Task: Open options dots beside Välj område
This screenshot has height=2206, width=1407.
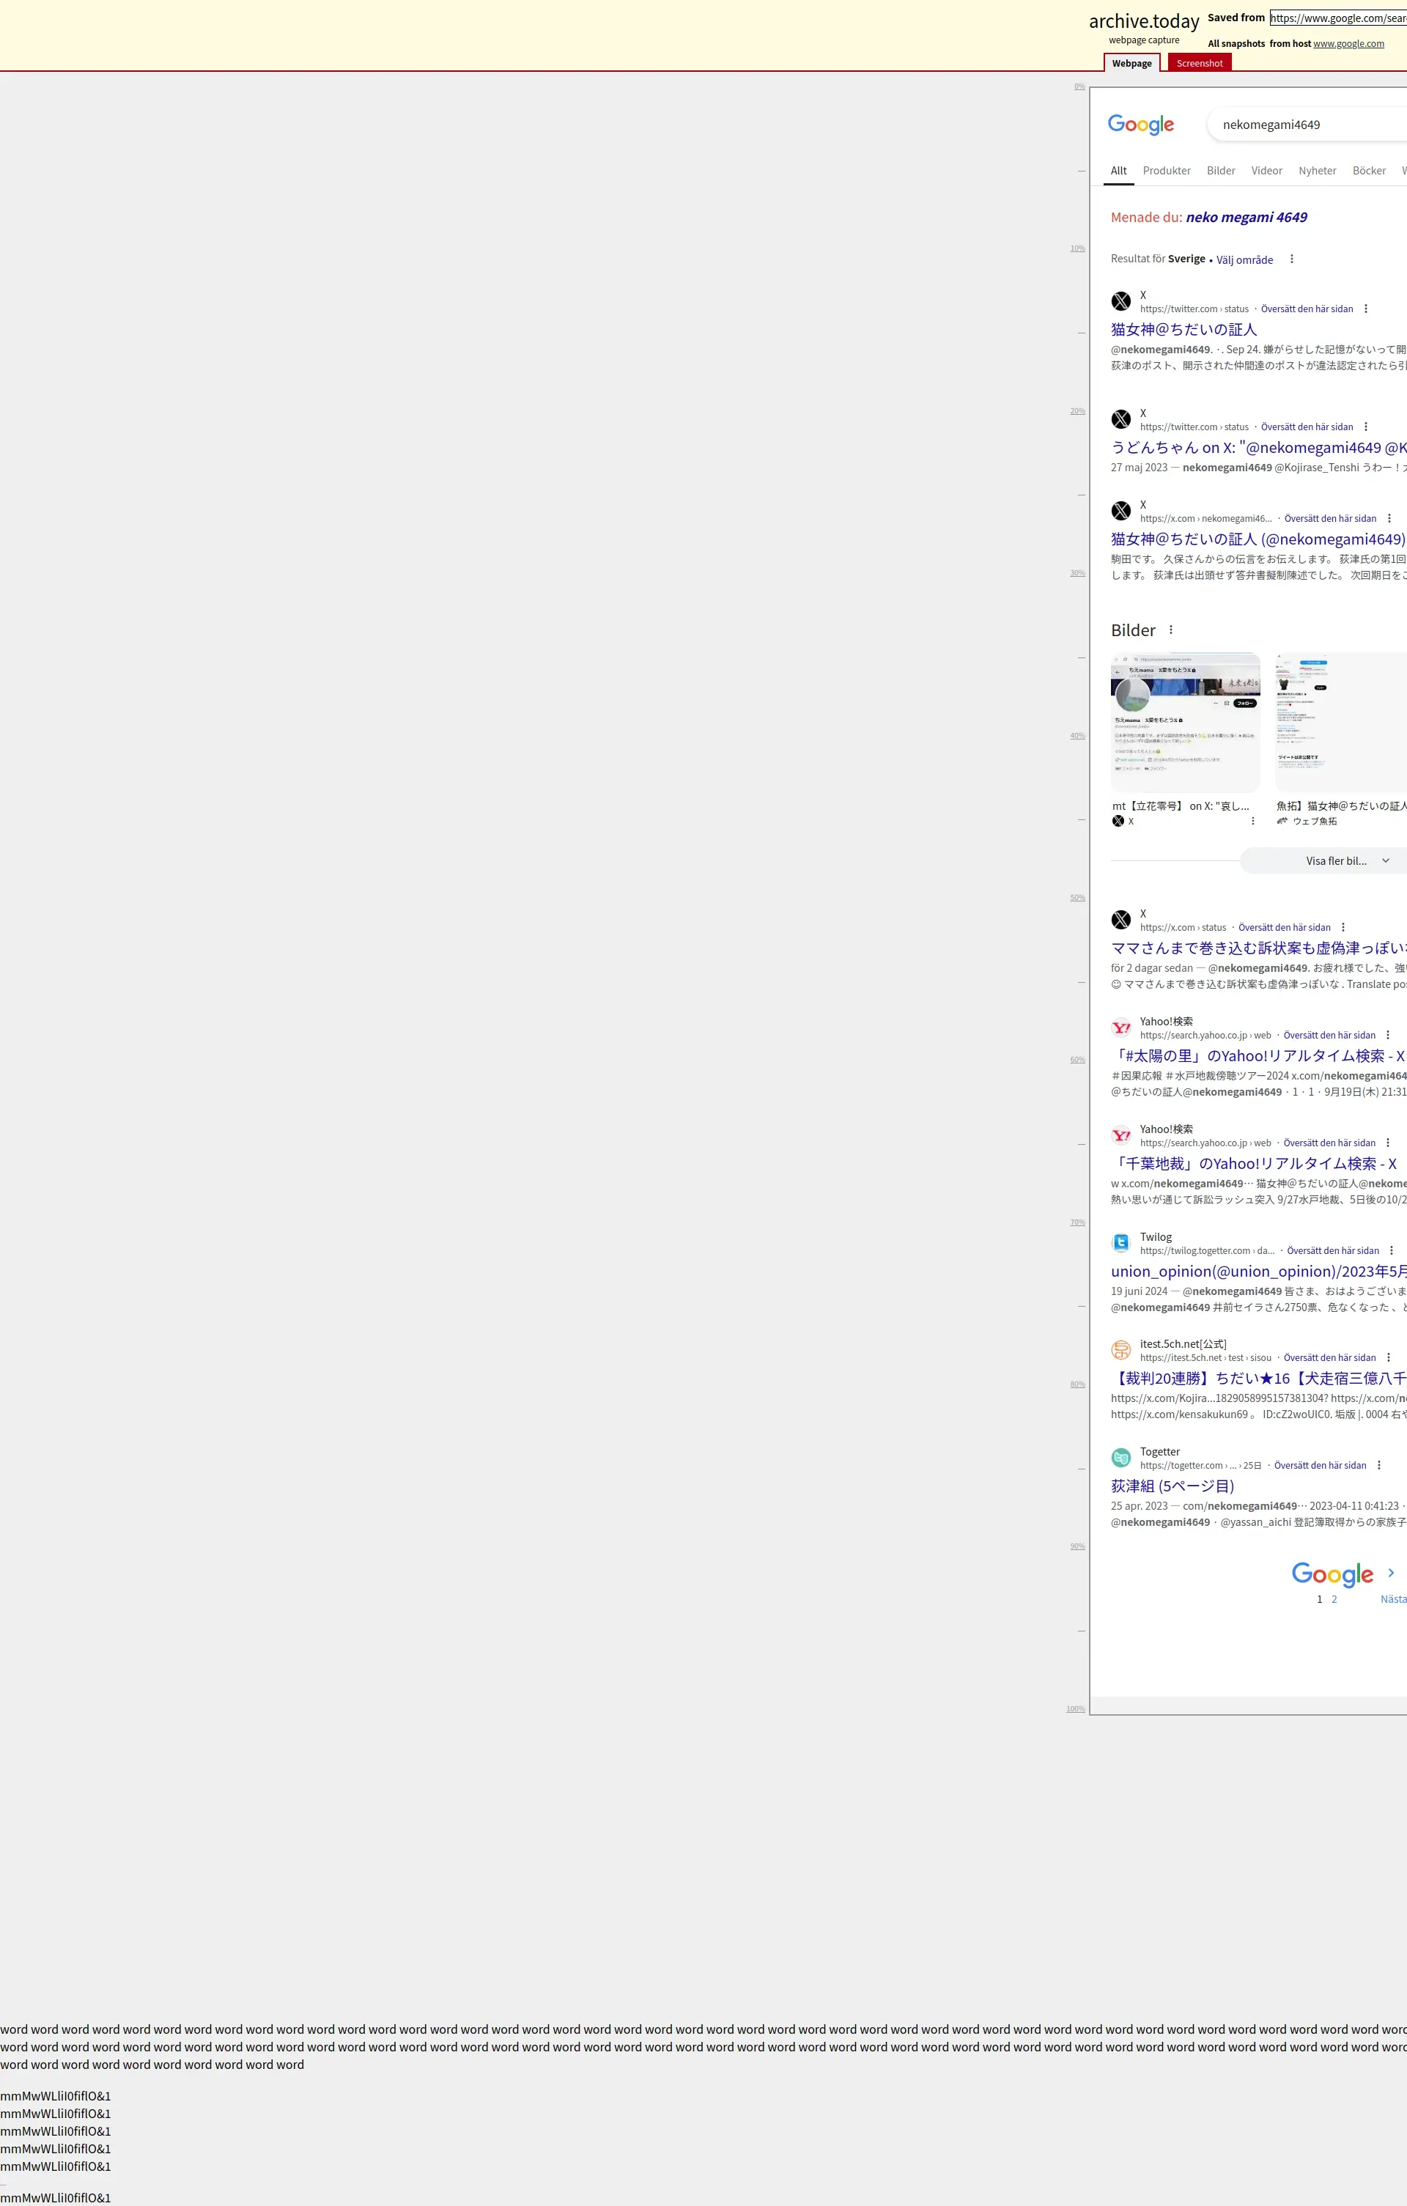Action: click(1291, 259)
